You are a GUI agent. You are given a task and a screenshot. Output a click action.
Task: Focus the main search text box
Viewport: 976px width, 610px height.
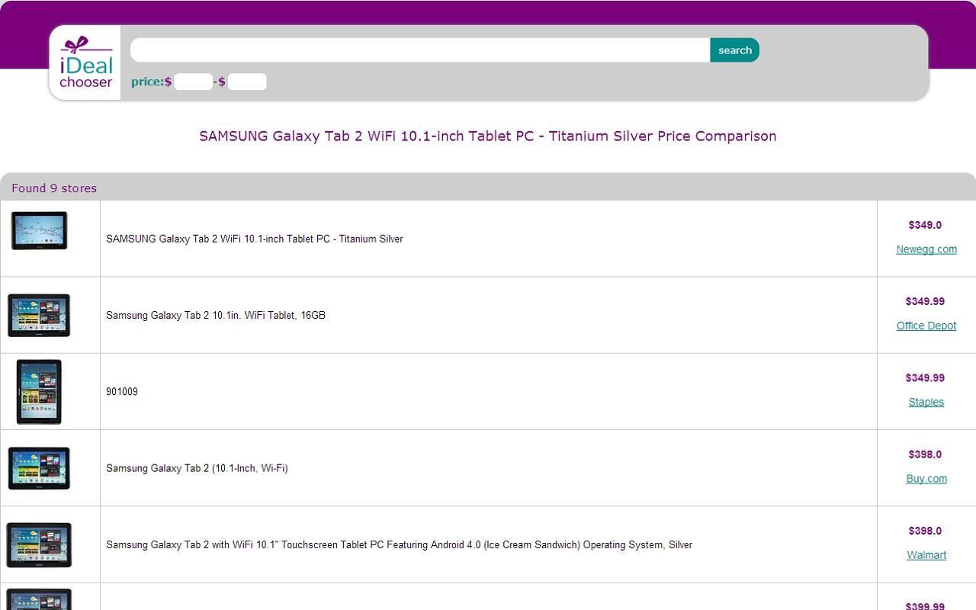[420, 50]
